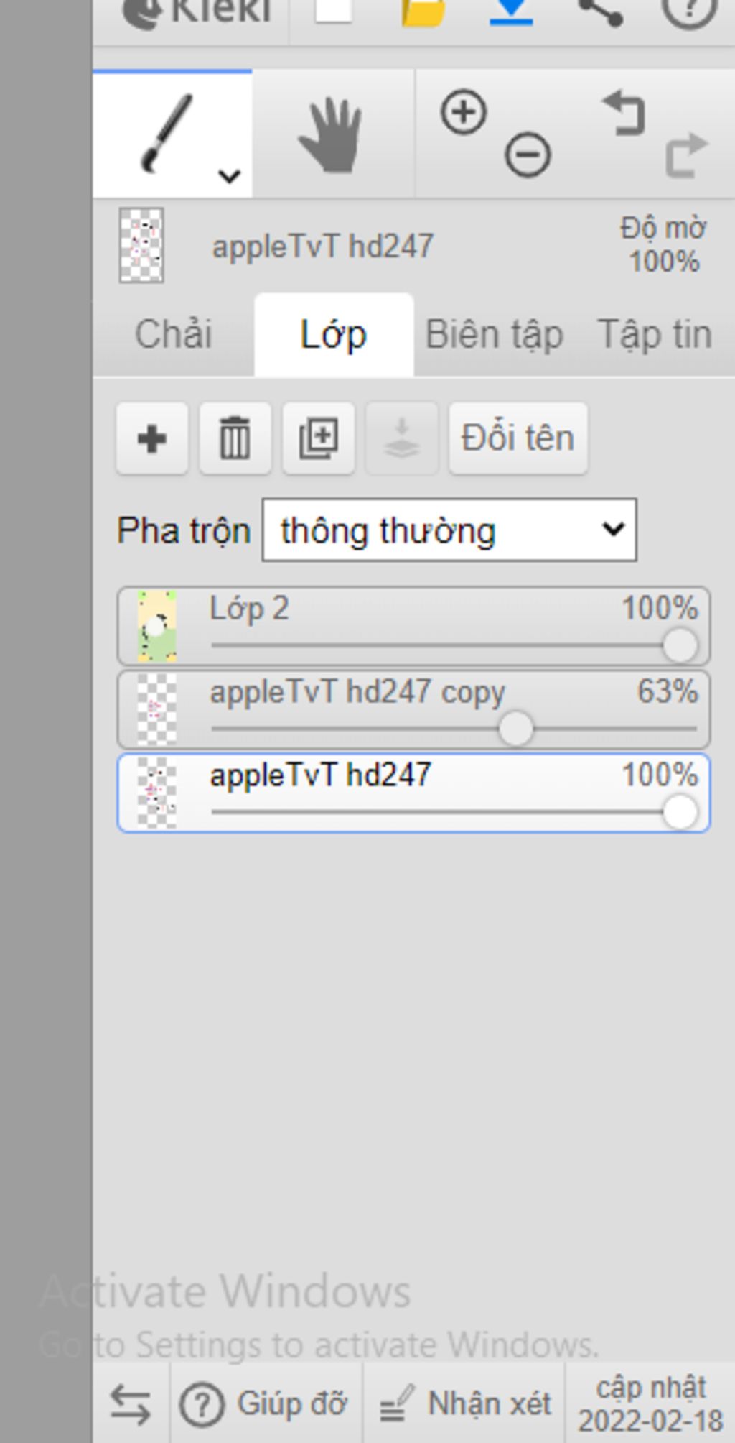Image resolution: width=735 pixels, height=1443 pixels.
Task: Open the Tập tin tab
Action: pos(654,335)
